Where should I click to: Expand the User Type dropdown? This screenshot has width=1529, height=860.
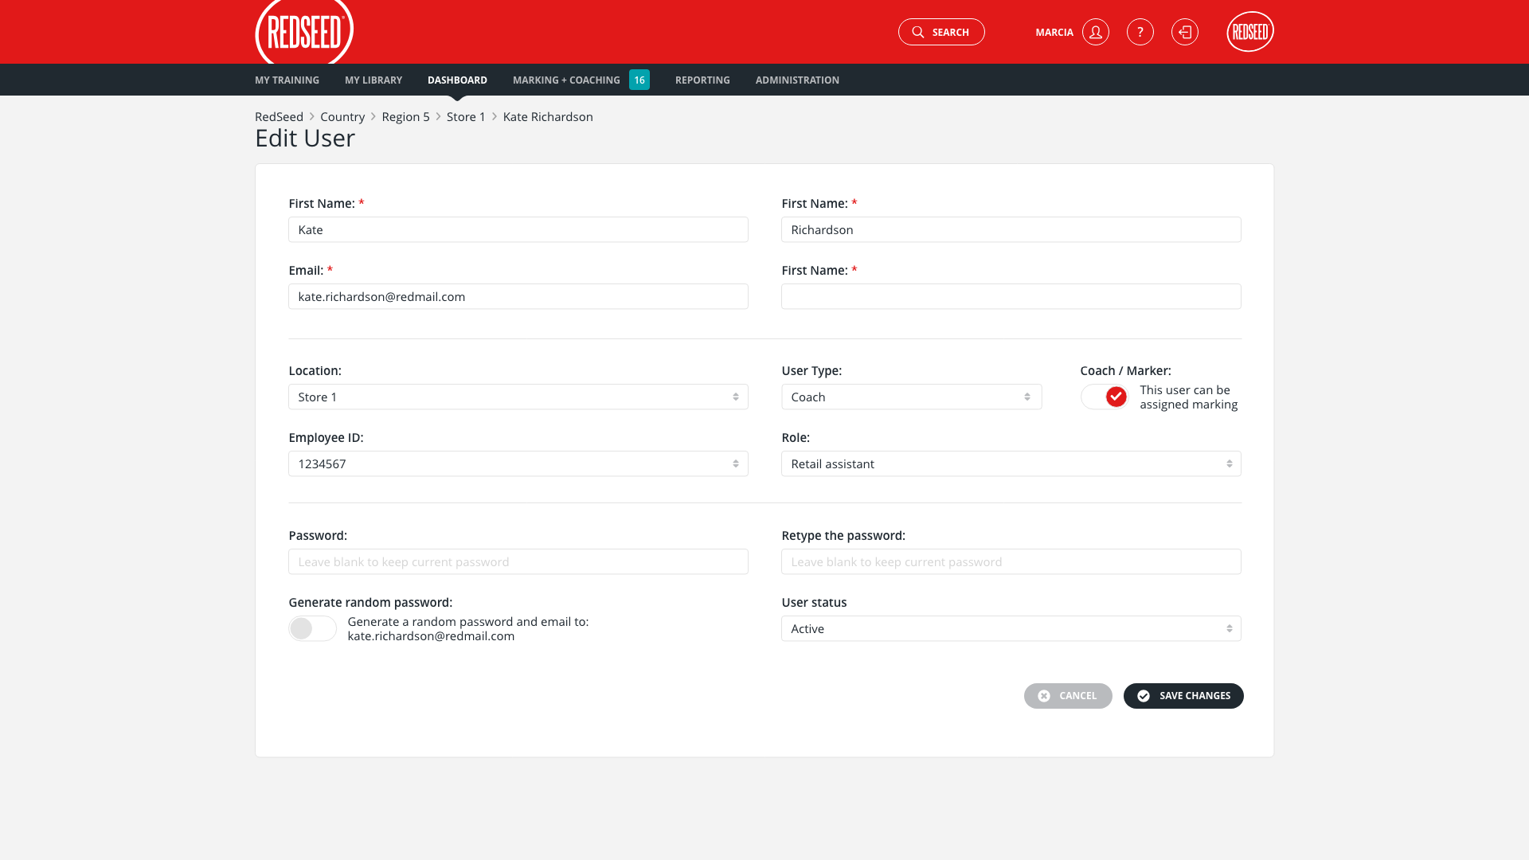(x=911, y=397)
